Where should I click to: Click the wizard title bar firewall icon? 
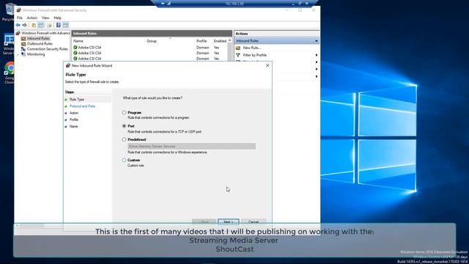(68, 65)
